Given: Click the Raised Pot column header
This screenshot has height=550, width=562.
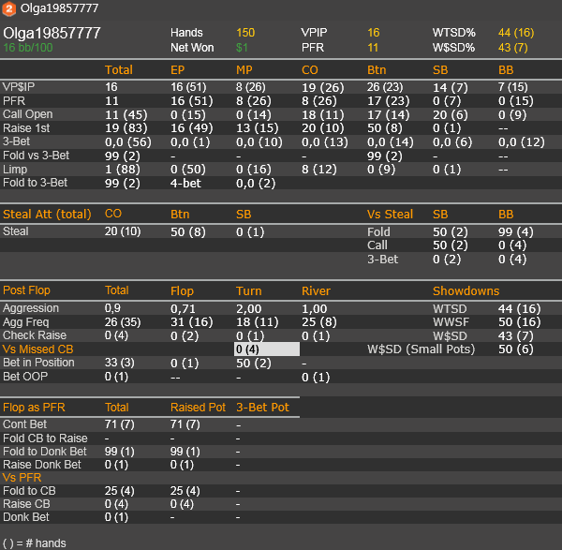Looking at the screenshot, I should pyautogui.click(x=198, y=408).
